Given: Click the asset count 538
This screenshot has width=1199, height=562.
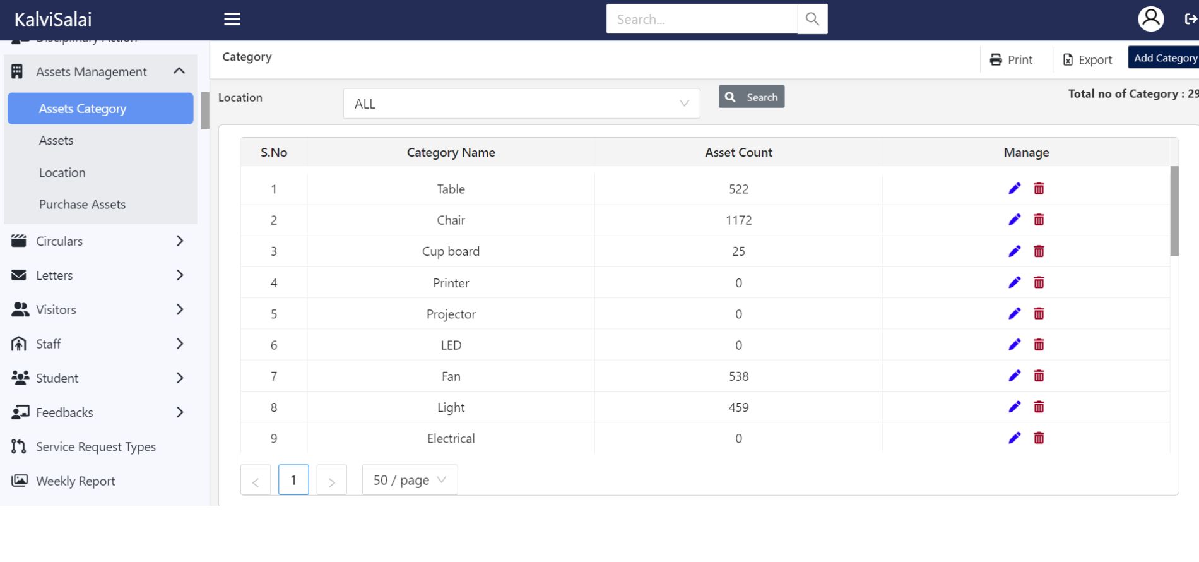Looking at the screenshot, I should pos(738,376).
